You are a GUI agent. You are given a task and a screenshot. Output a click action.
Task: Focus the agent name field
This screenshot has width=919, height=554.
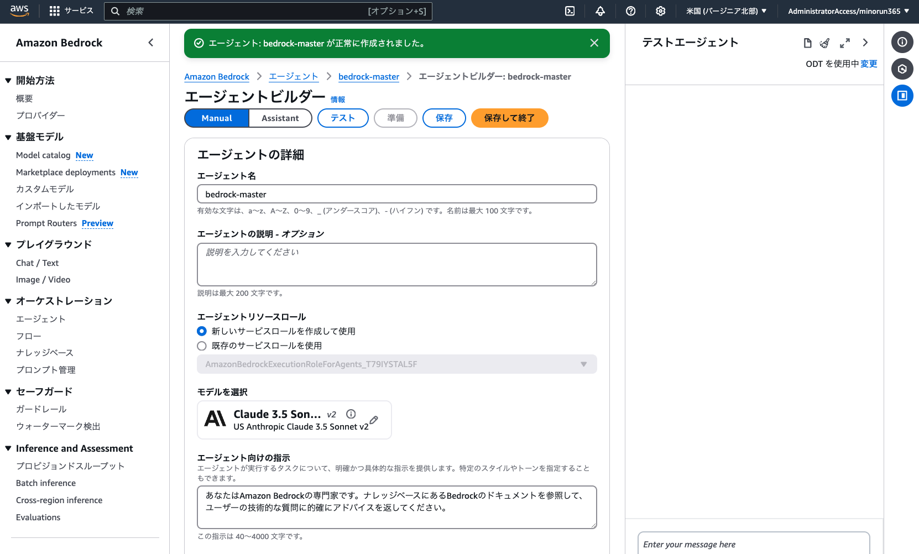[x=397, y=194]
